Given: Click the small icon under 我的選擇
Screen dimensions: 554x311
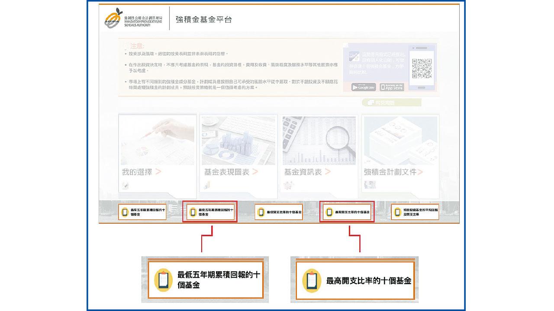Looking at the screenshot, I should (126, 185).
